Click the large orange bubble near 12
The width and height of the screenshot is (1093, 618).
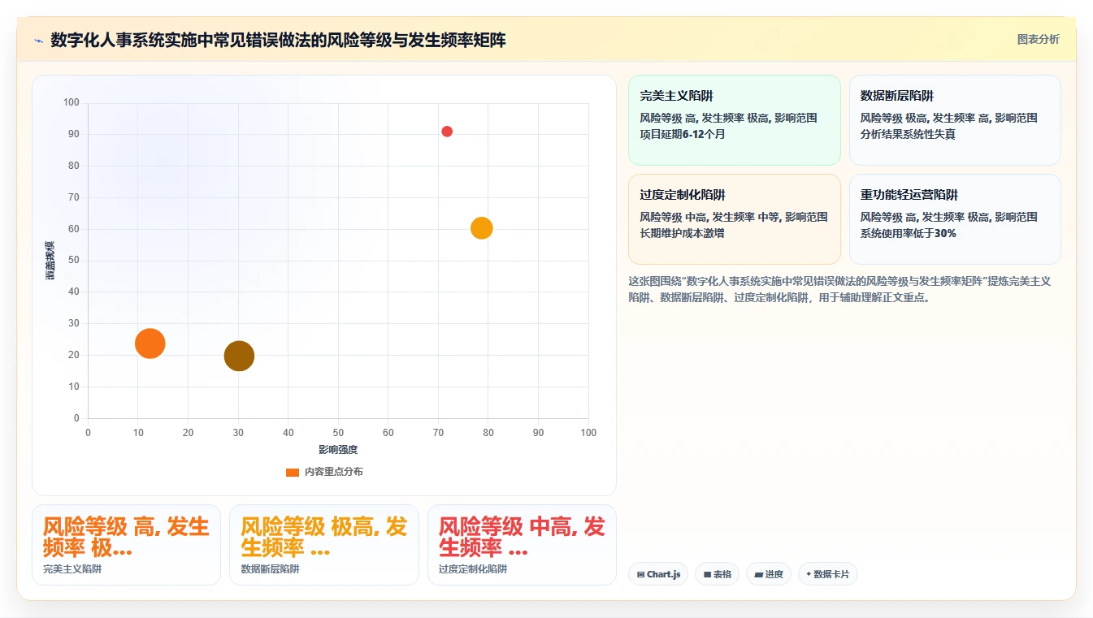(x=150, y=344)
